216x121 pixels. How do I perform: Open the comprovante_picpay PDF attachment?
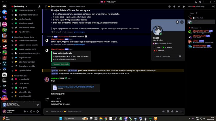point(76,87)
